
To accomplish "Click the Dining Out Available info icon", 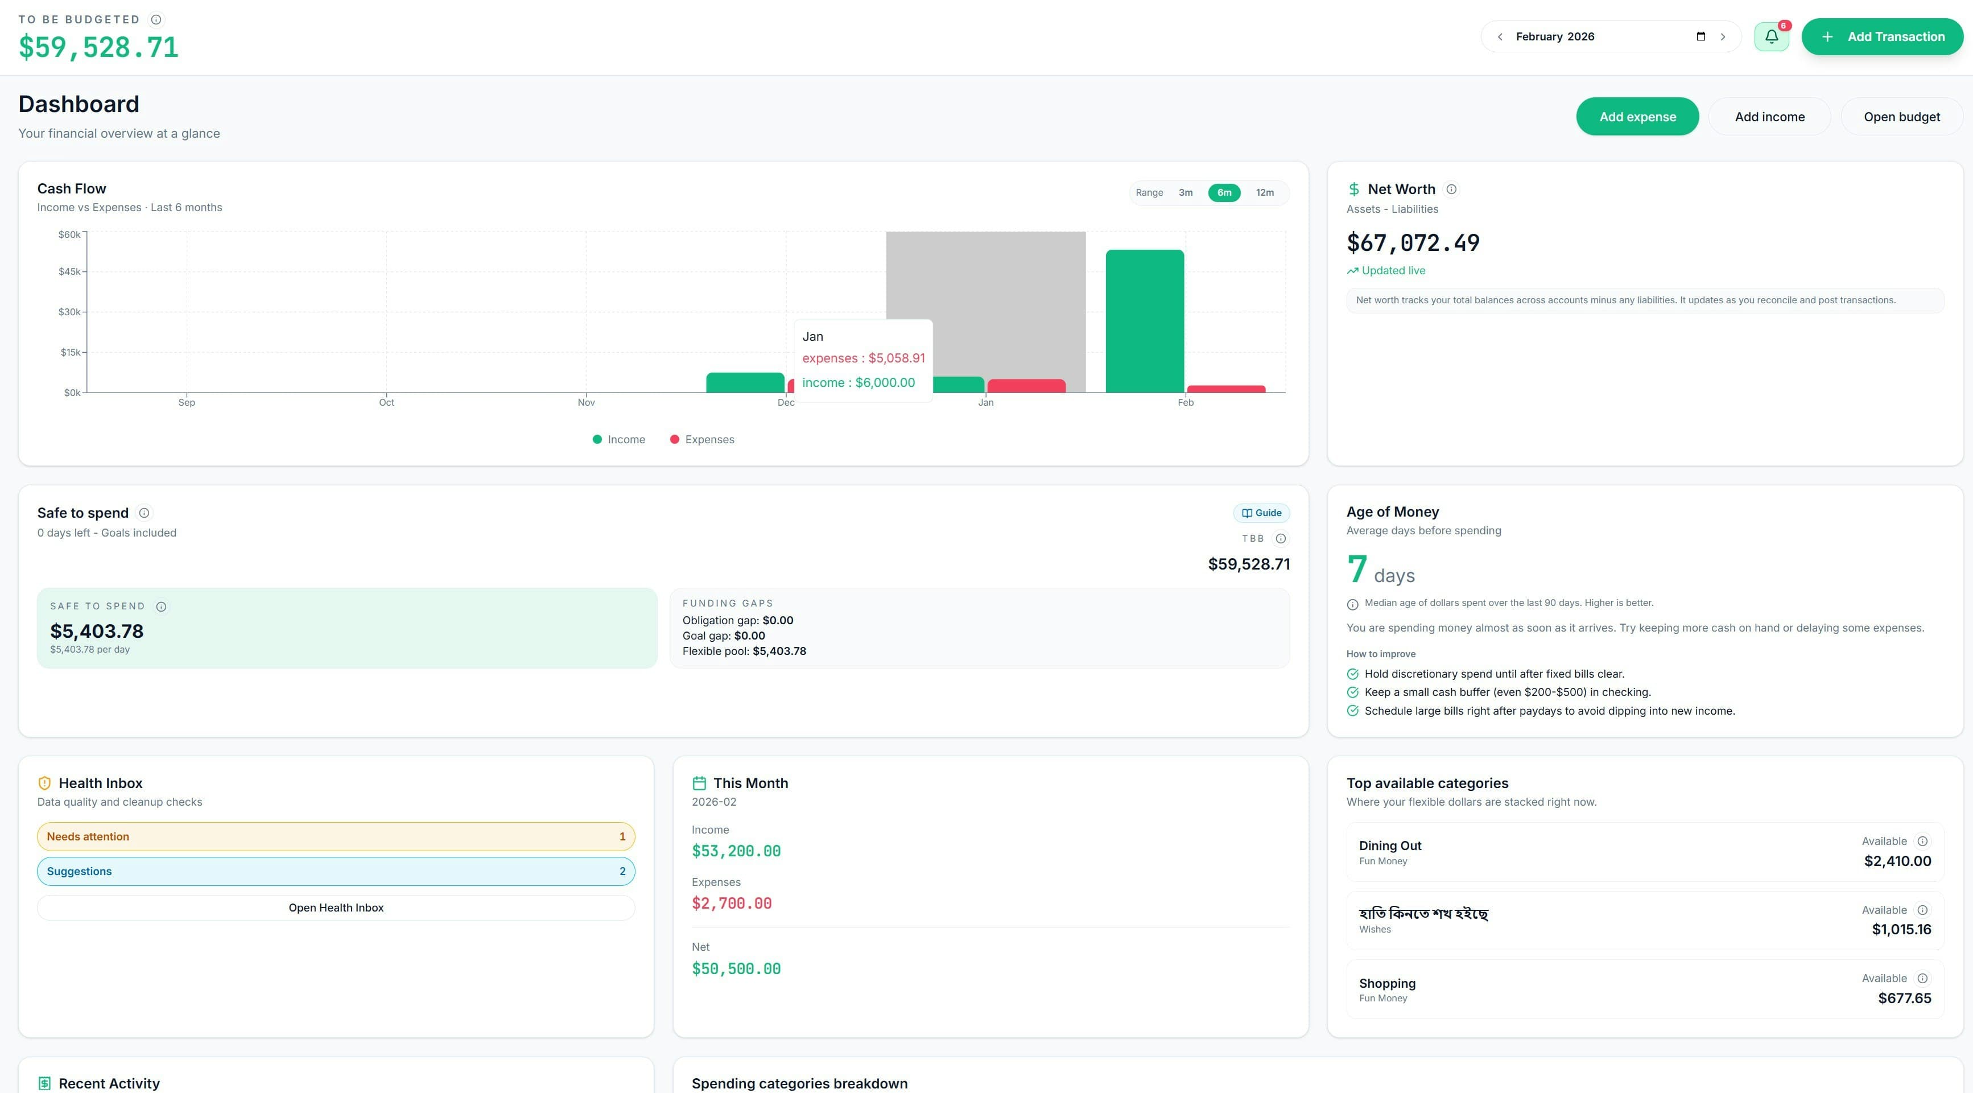I will coord(1923,840).
